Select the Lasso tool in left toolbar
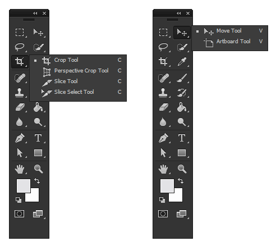 click(x=20, y=47)
